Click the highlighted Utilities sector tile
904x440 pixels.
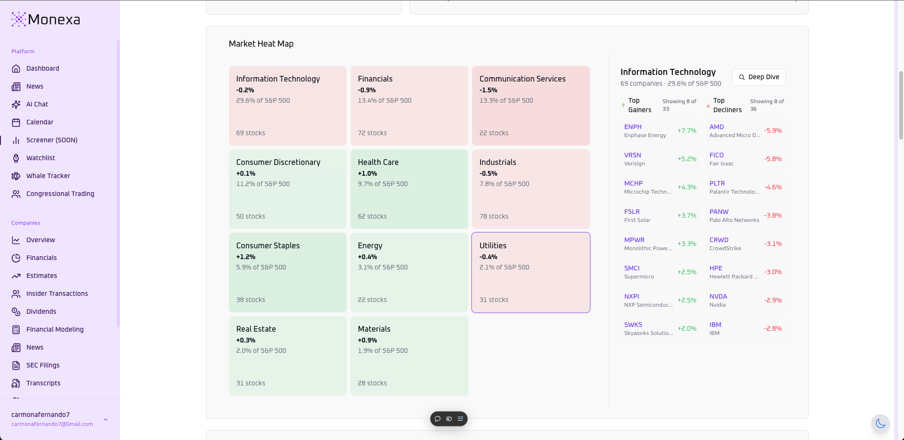click(x=531, y=272)
